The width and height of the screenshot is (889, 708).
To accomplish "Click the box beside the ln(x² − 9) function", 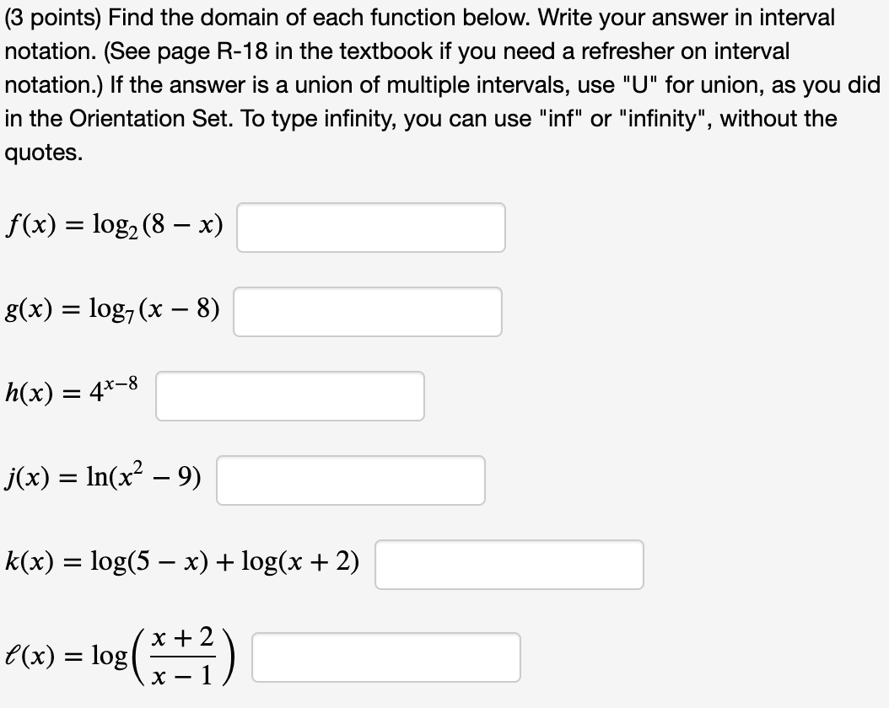I will pyautogui.click(x=351, y=480).
